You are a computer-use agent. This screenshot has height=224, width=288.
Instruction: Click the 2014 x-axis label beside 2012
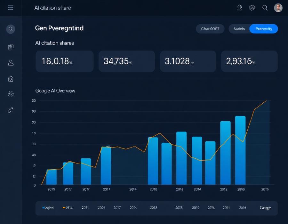tap(197, 189)
